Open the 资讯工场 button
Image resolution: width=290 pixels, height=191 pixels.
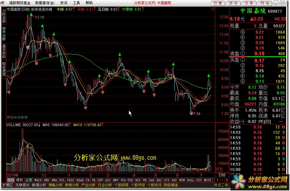click(221, 185)
